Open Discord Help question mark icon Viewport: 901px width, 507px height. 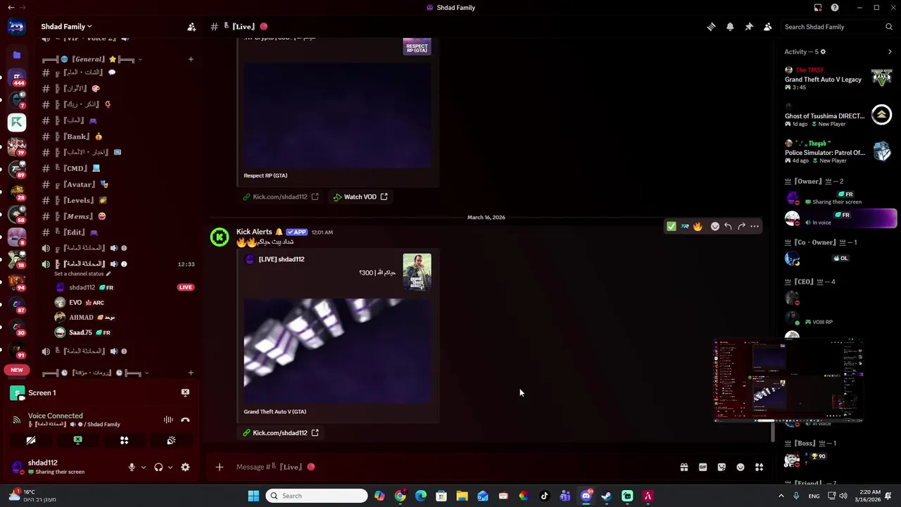coord(835,8)
